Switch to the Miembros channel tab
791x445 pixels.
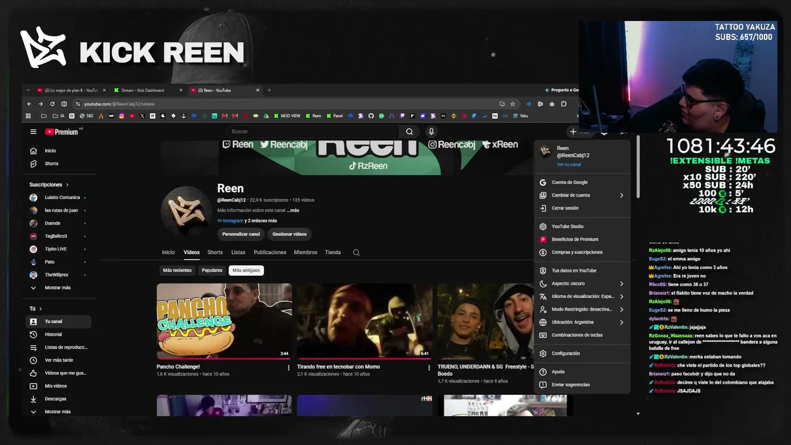pos(305,252)
